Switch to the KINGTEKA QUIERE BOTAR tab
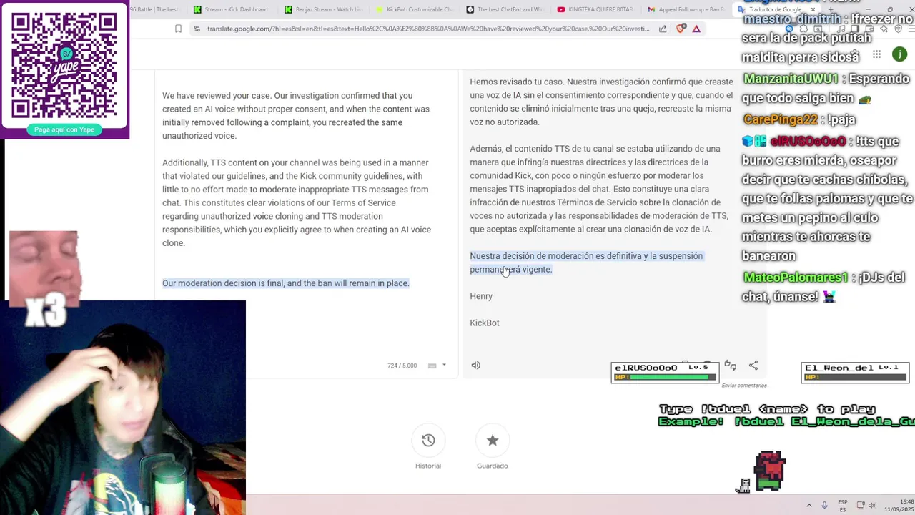 pyautogui.click(x=595, y=9)
